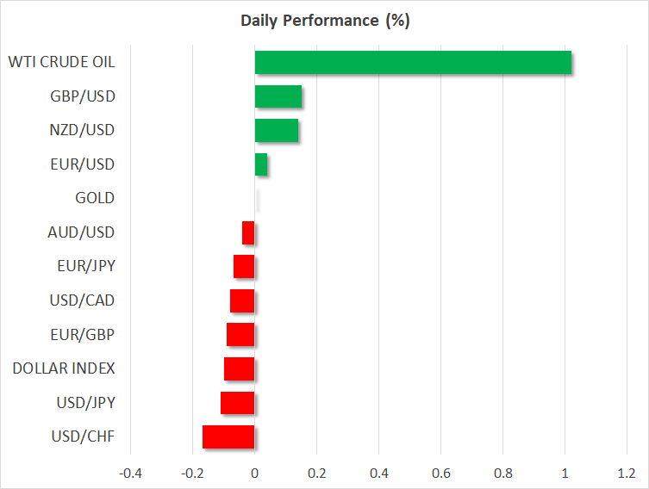649x489 pixels.
Task: Click the red USD/JPY bar
Action: pos(238,403)
